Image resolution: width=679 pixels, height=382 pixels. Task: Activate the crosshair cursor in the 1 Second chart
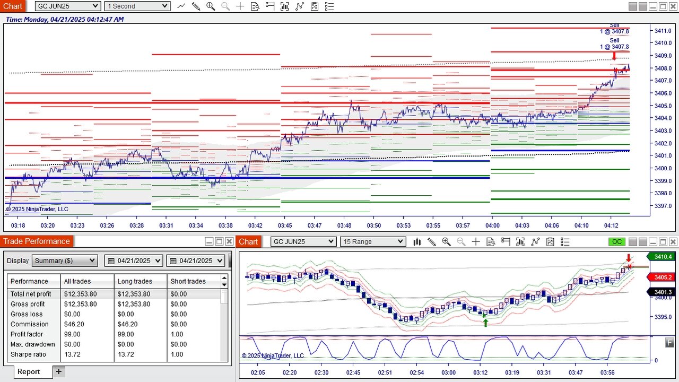point(240,6)
